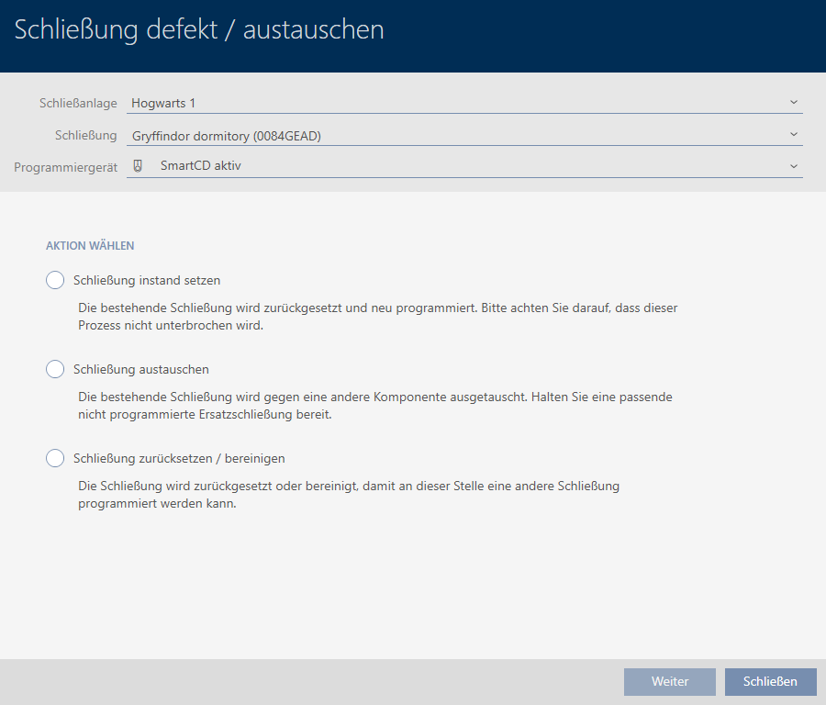Click the 'AKTION WÄHLEN' section heading

tap(90, 246)
